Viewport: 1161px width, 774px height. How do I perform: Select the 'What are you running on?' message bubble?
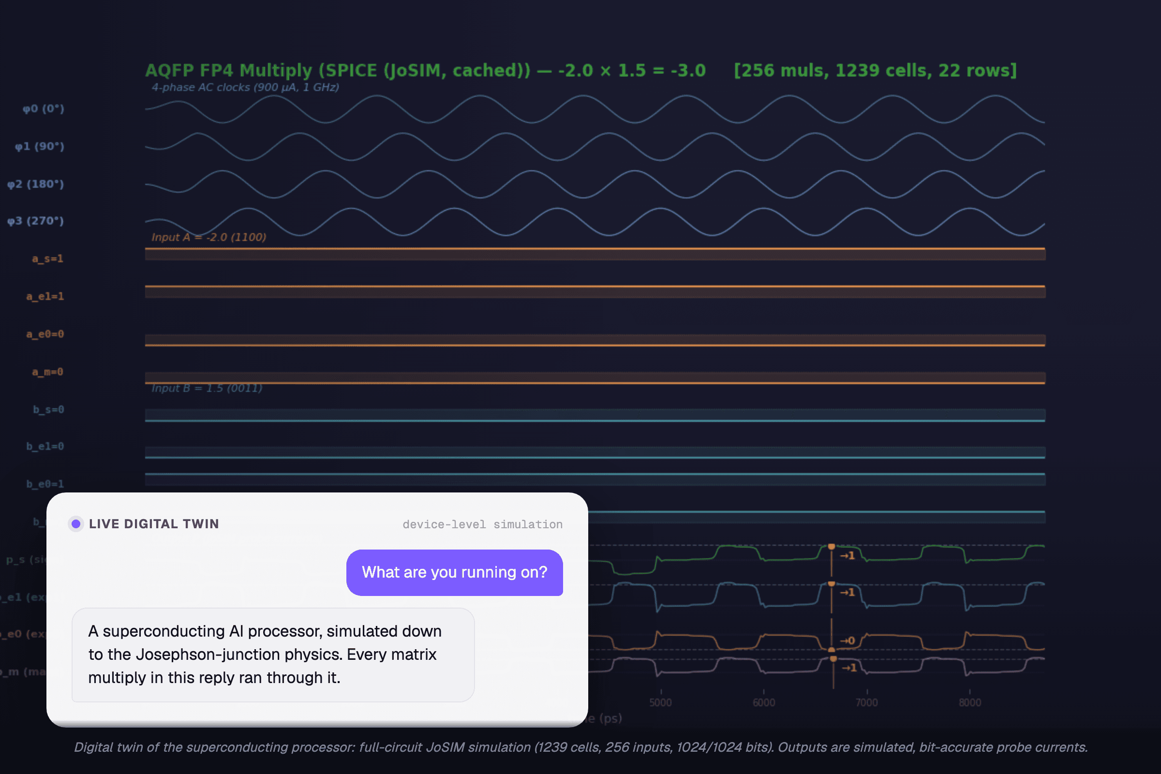click(x=454, y=572)
